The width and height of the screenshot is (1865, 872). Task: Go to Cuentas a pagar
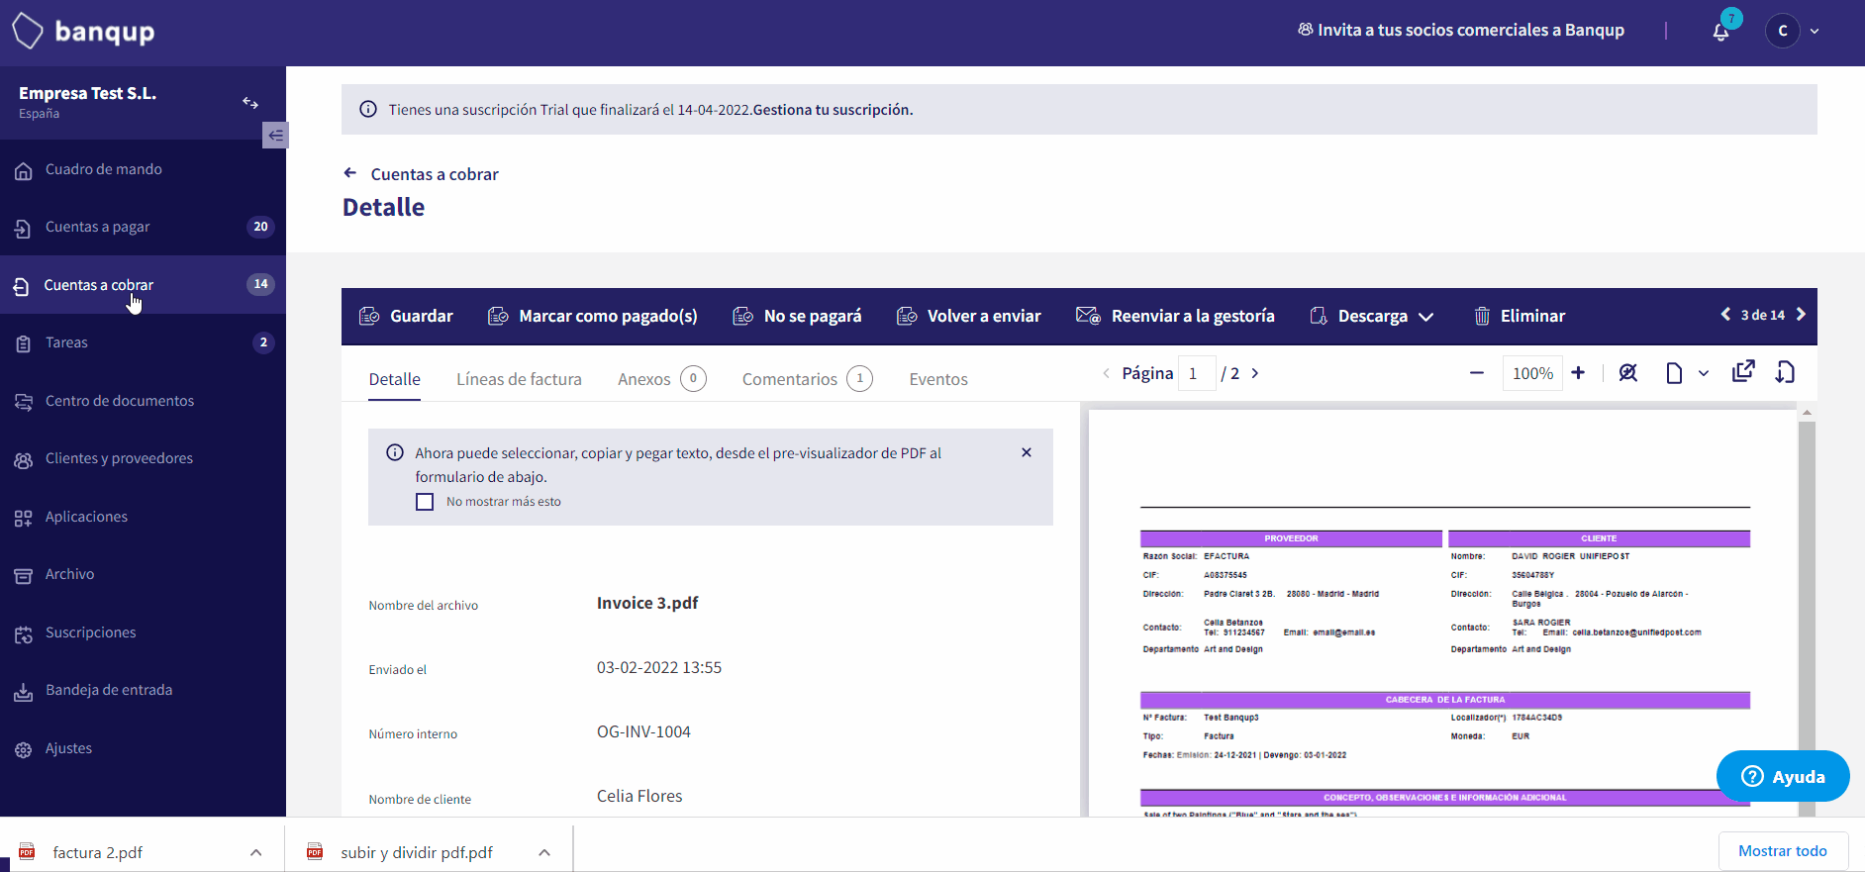(143, 227)
